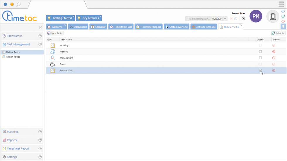Open help for Task Management section

tap(40, 44)
